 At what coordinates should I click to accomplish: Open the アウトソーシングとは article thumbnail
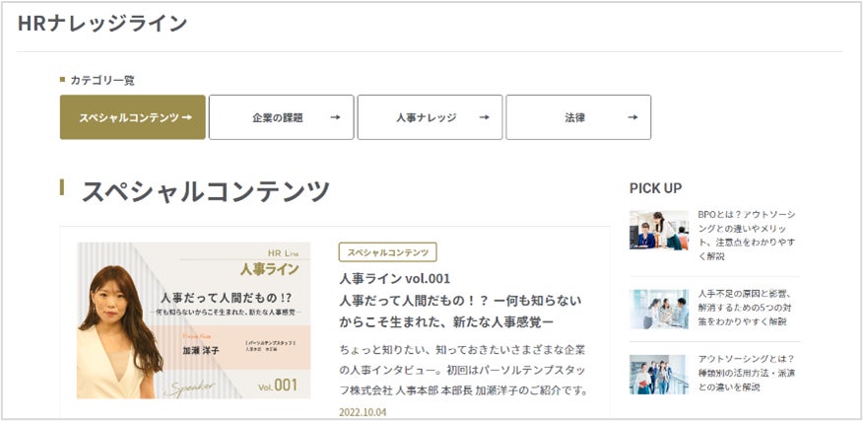(658, 373)
